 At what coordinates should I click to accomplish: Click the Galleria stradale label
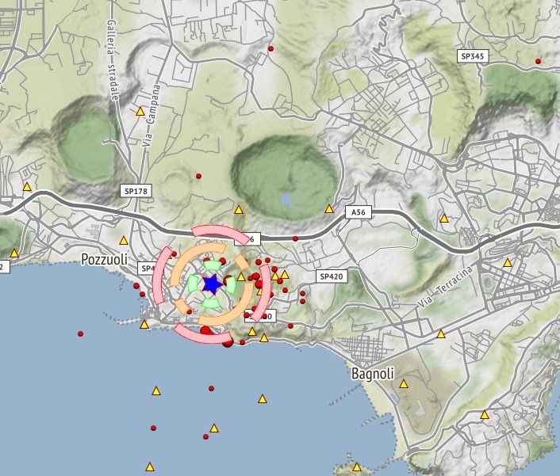[113, 61]
